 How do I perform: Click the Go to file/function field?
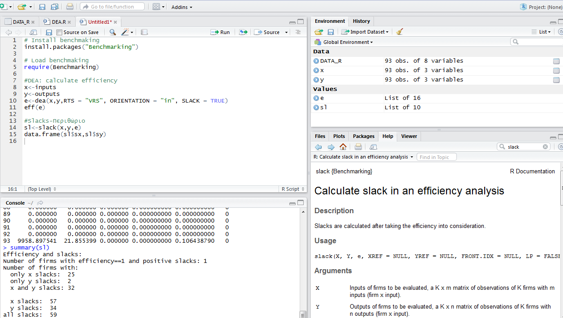click(x=112, y=7)
